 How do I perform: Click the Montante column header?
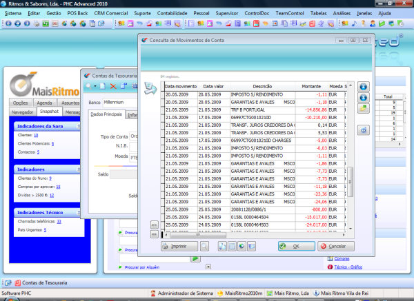click(311, 87)
